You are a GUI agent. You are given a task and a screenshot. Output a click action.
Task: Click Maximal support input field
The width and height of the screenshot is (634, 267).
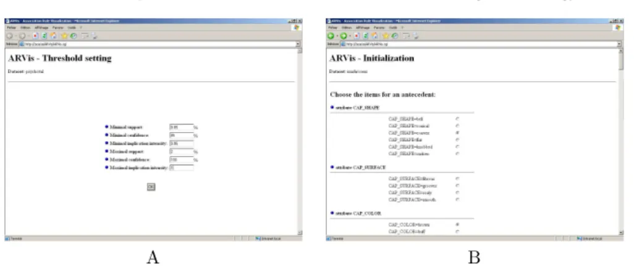(x=182, y=152)
